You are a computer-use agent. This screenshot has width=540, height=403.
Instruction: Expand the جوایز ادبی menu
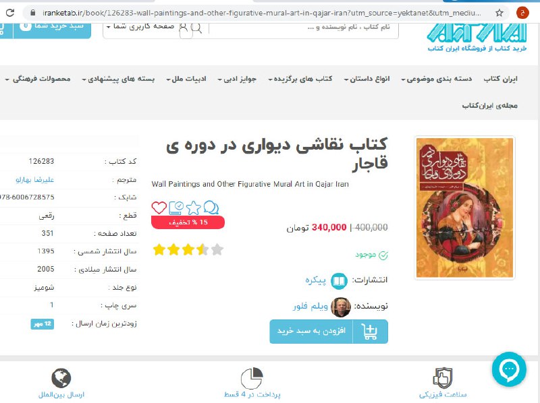(237, 79)
